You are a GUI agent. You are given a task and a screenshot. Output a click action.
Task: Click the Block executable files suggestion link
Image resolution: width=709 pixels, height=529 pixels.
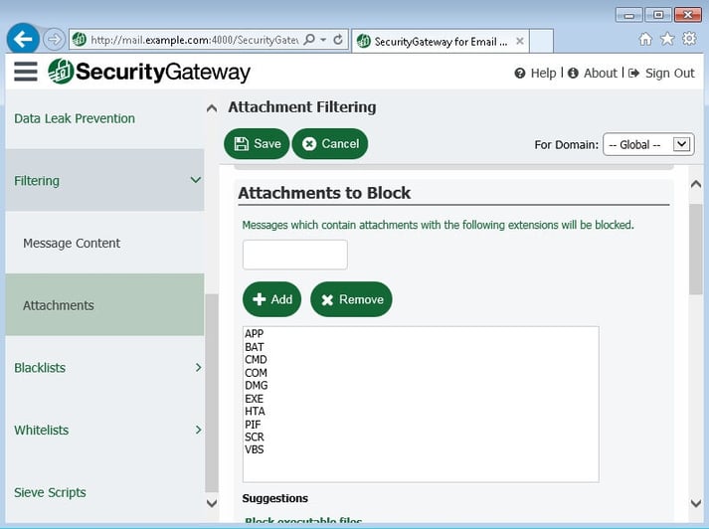[303, 520]
